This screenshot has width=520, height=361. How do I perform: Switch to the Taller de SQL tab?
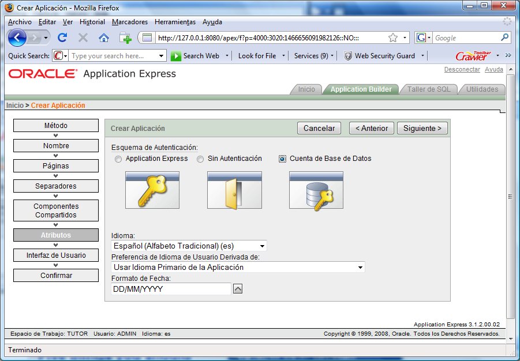pos(429,89)
